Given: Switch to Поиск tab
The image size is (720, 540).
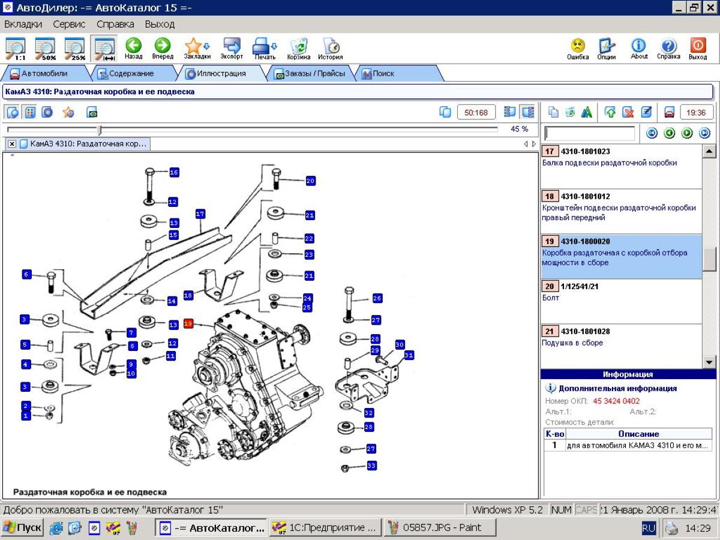Looking at the screenshot, I should (x=398, y=73).
